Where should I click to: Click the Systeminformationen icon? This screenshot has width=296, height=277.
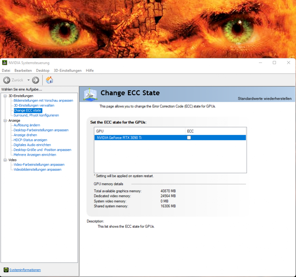6,270
